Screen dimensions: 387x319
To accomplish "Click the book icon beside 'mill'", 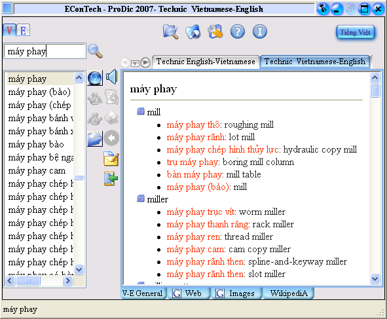I will click(141, 111).
